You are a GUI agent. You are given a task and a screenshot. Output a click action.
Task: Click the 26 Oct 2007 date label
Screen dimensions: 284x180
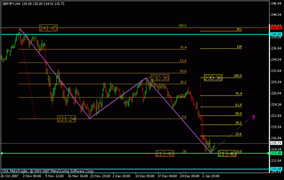pyautogui.click(x=10, y=176)
